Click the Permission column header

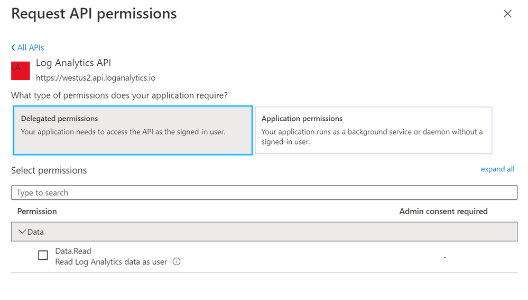(37, 211)
